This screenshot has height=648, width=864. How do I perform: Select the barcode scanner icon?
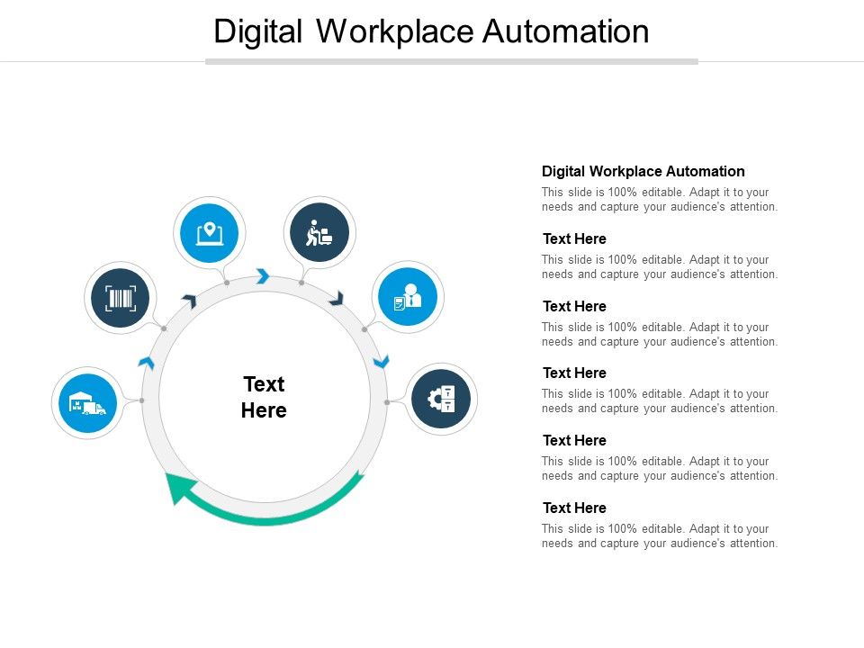(x=121, y=298)
